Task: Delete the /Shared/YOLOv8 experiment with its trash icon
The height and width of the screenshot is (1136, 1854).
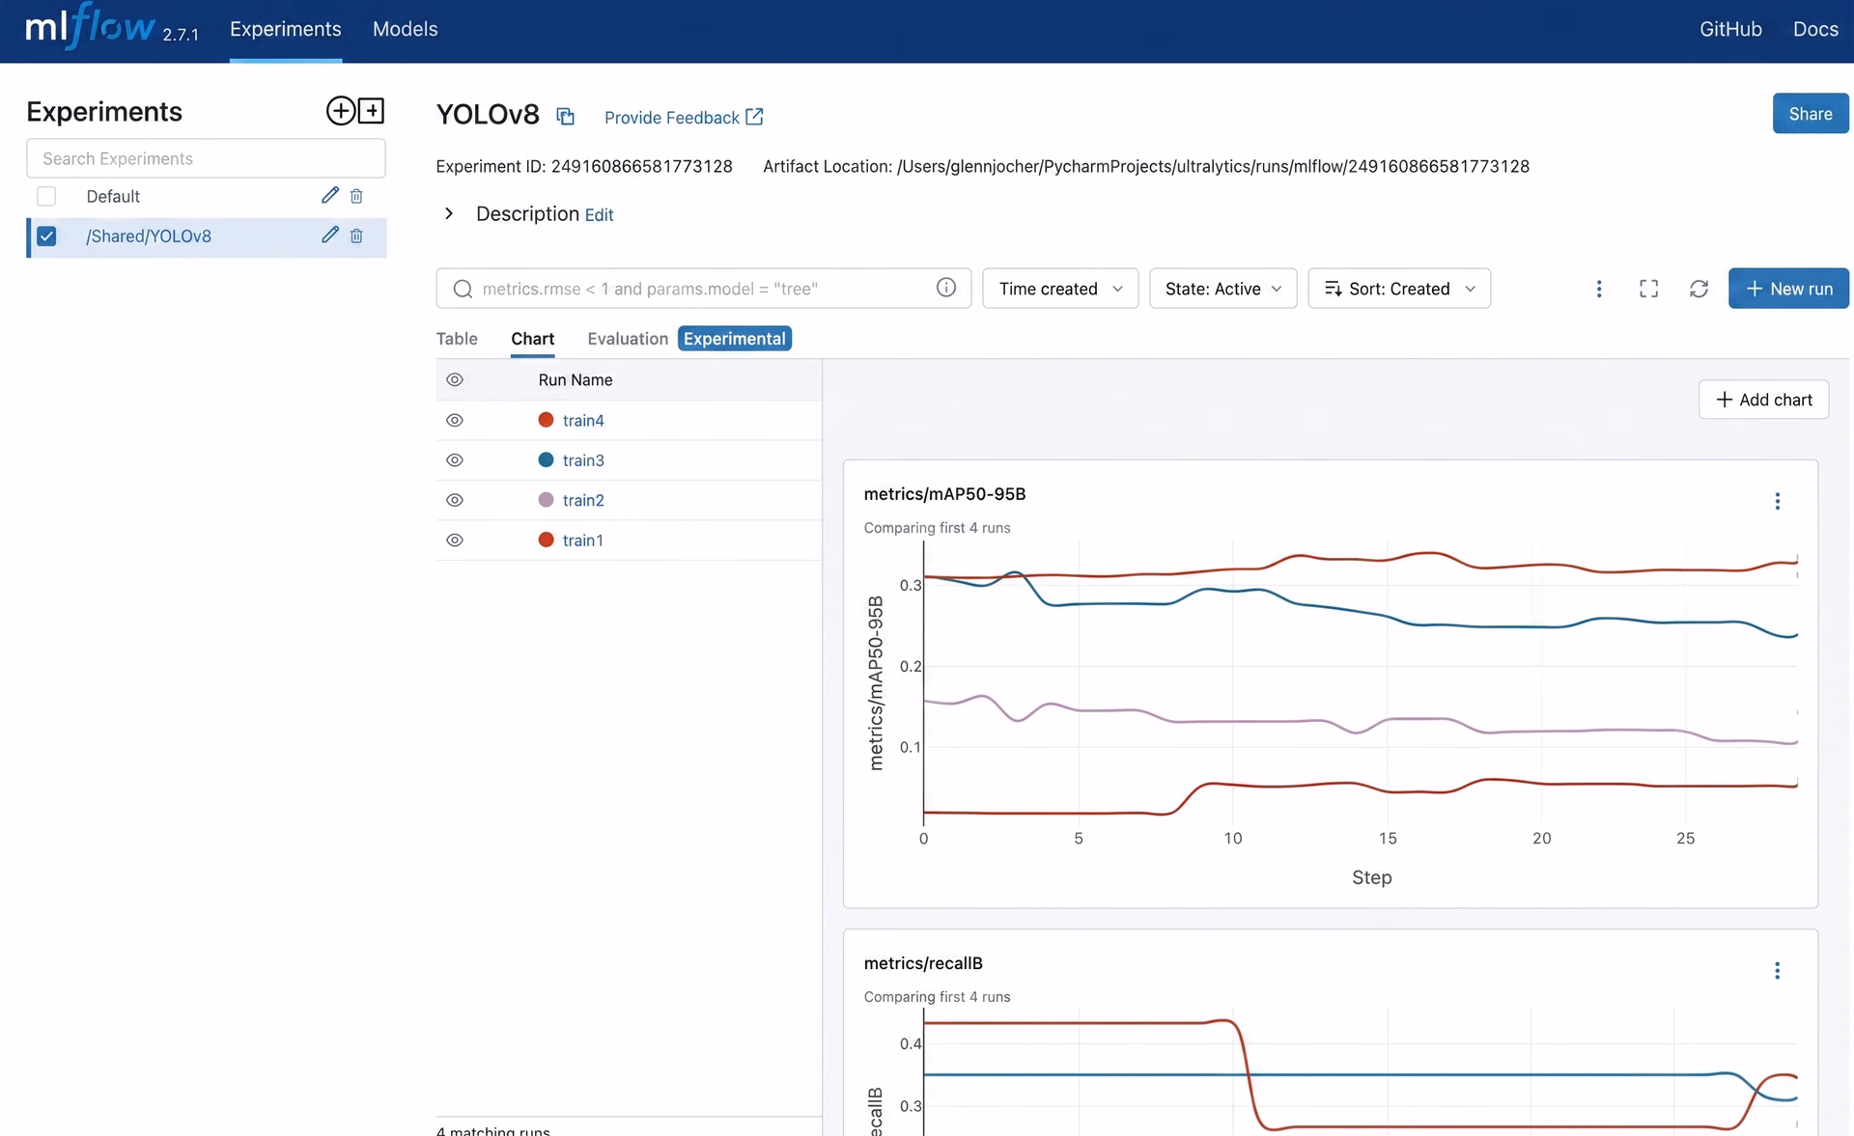Action: click(x=356, y=236)
